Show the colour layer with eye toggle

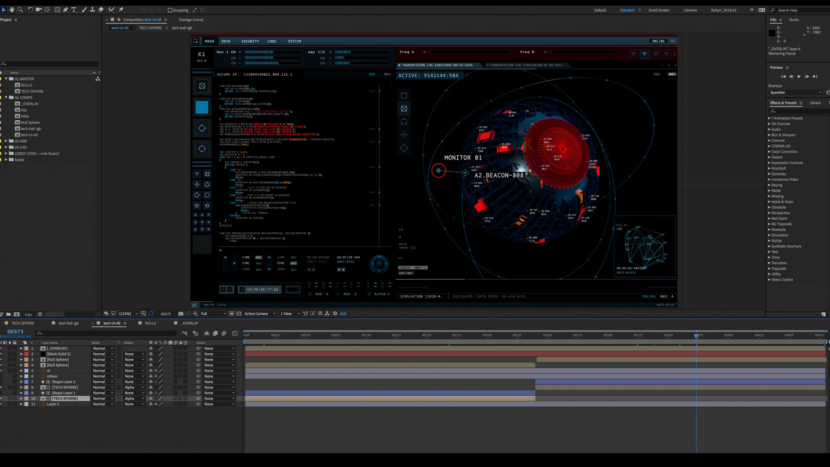[1, 376]
